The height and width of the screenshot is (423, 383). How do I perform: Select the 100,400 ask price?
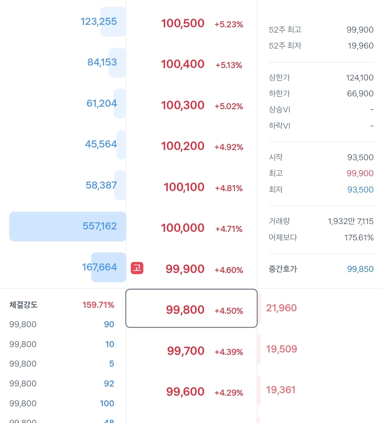point(183,64)
